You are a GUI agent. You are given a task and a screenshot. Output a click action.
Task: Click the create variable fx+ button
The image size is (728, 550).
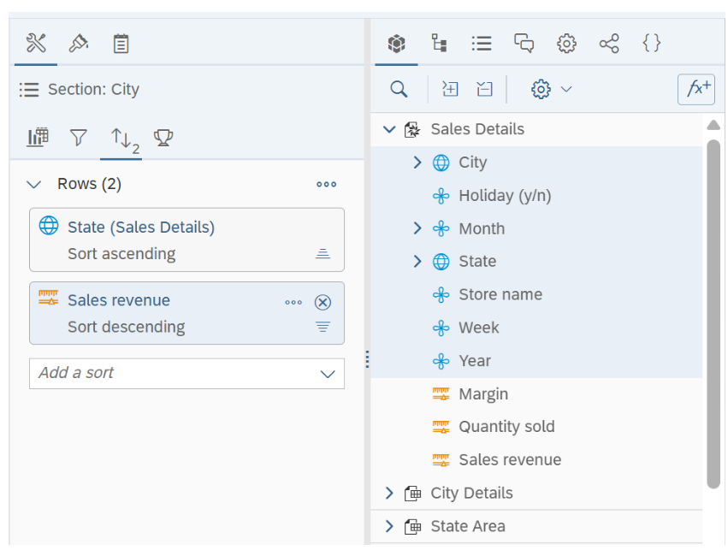click(696, 89)
